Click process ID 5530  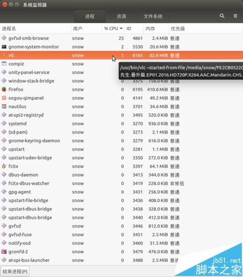[x=138, y=47]
